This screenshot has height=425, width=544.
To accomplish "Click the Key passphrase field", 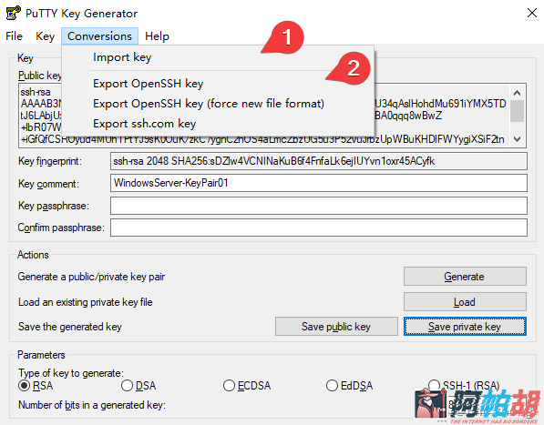I will point(319,206).
